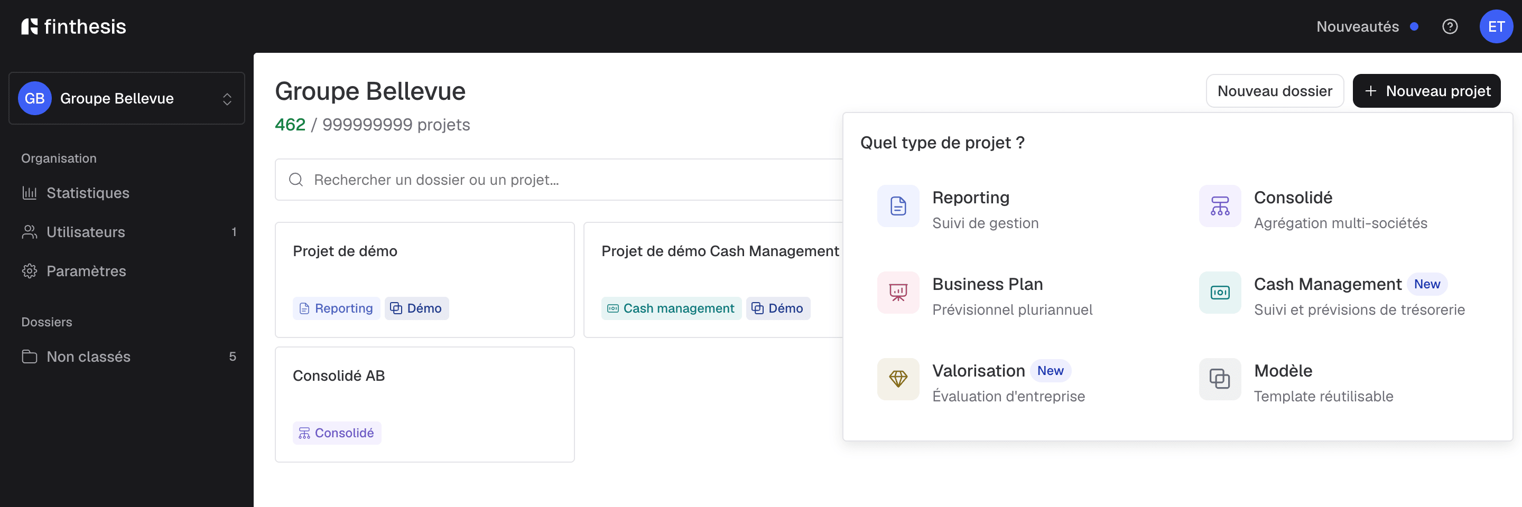The image size is (1522, 507).
Task: Click the Non classés folder icon
Action: pyautogui.click(x=30, y=356)
